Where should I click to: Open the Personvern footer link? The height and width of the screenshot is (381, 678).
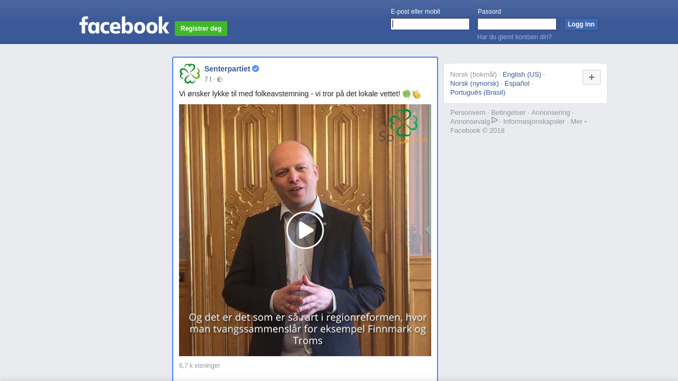tap(468, 112)
